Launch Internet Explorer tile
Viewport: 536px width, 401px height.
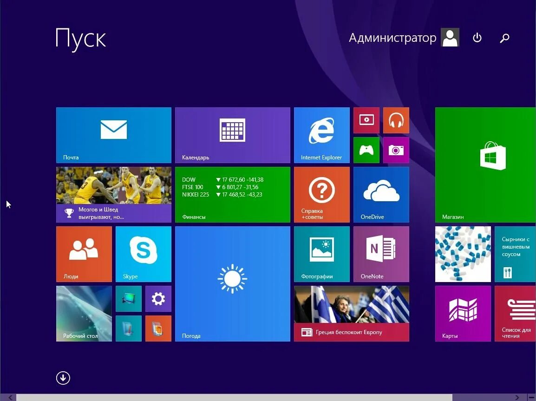322,135
